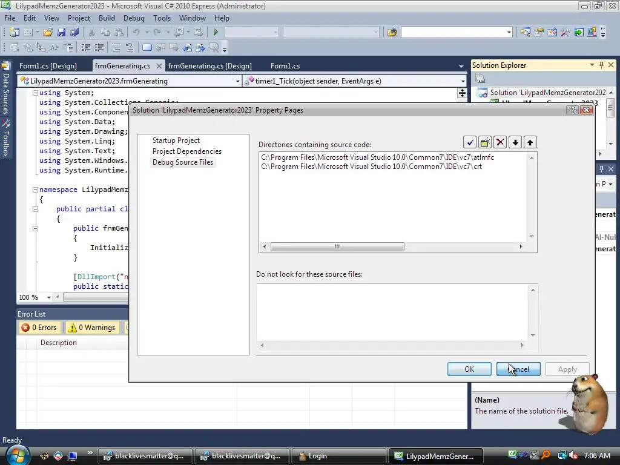
Task: Select the vc7\crt directory entry
Action: 371,167
